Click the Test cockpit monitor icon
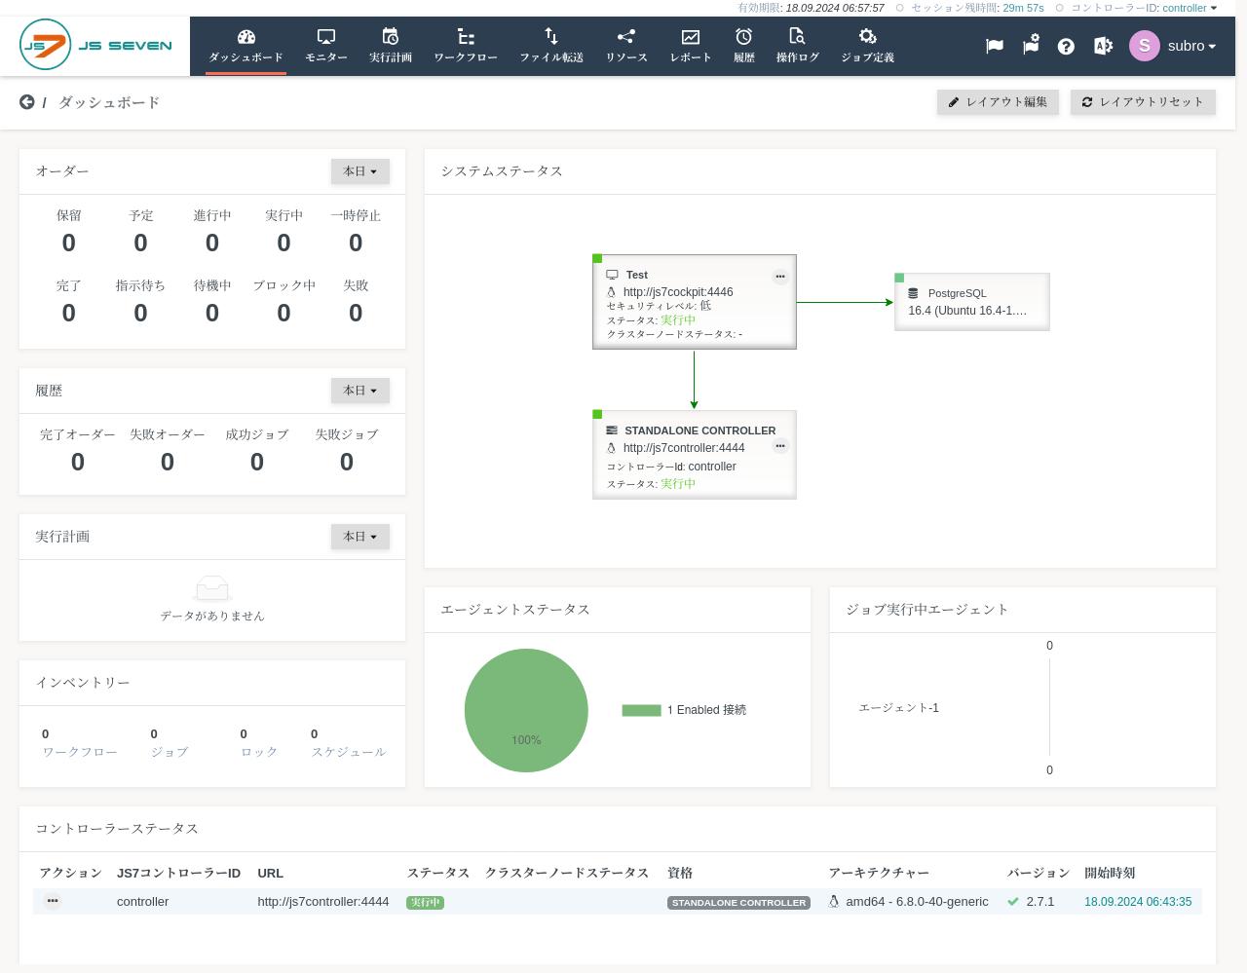 (613, 275)
